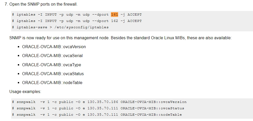Click the snmpwalk ovcaStatus example command
The width and height of the screenshot is (253, 121).
point(98,108)
